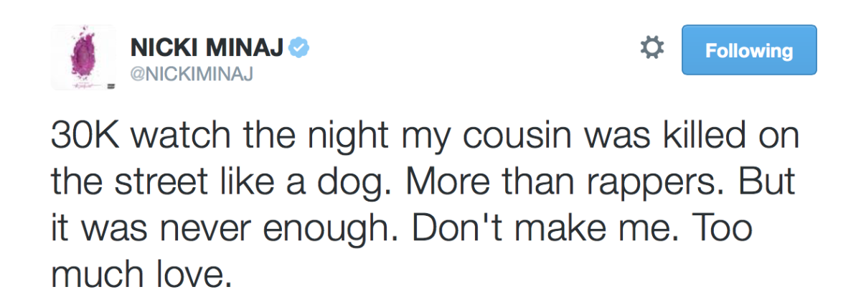
Task: Click the Following button to unfollow
Action: [749, 50]
